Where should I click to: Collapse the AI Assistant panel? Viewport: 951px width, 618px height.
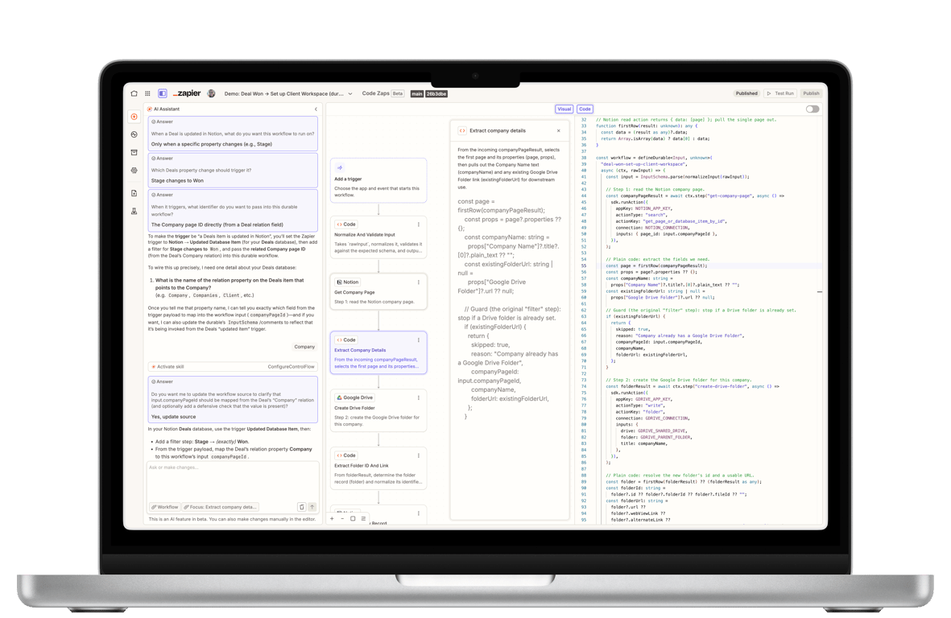point(316,109)
